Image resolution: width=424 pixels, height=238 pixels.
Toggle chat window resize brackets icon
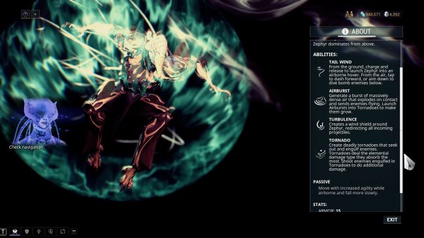point(63,231)
